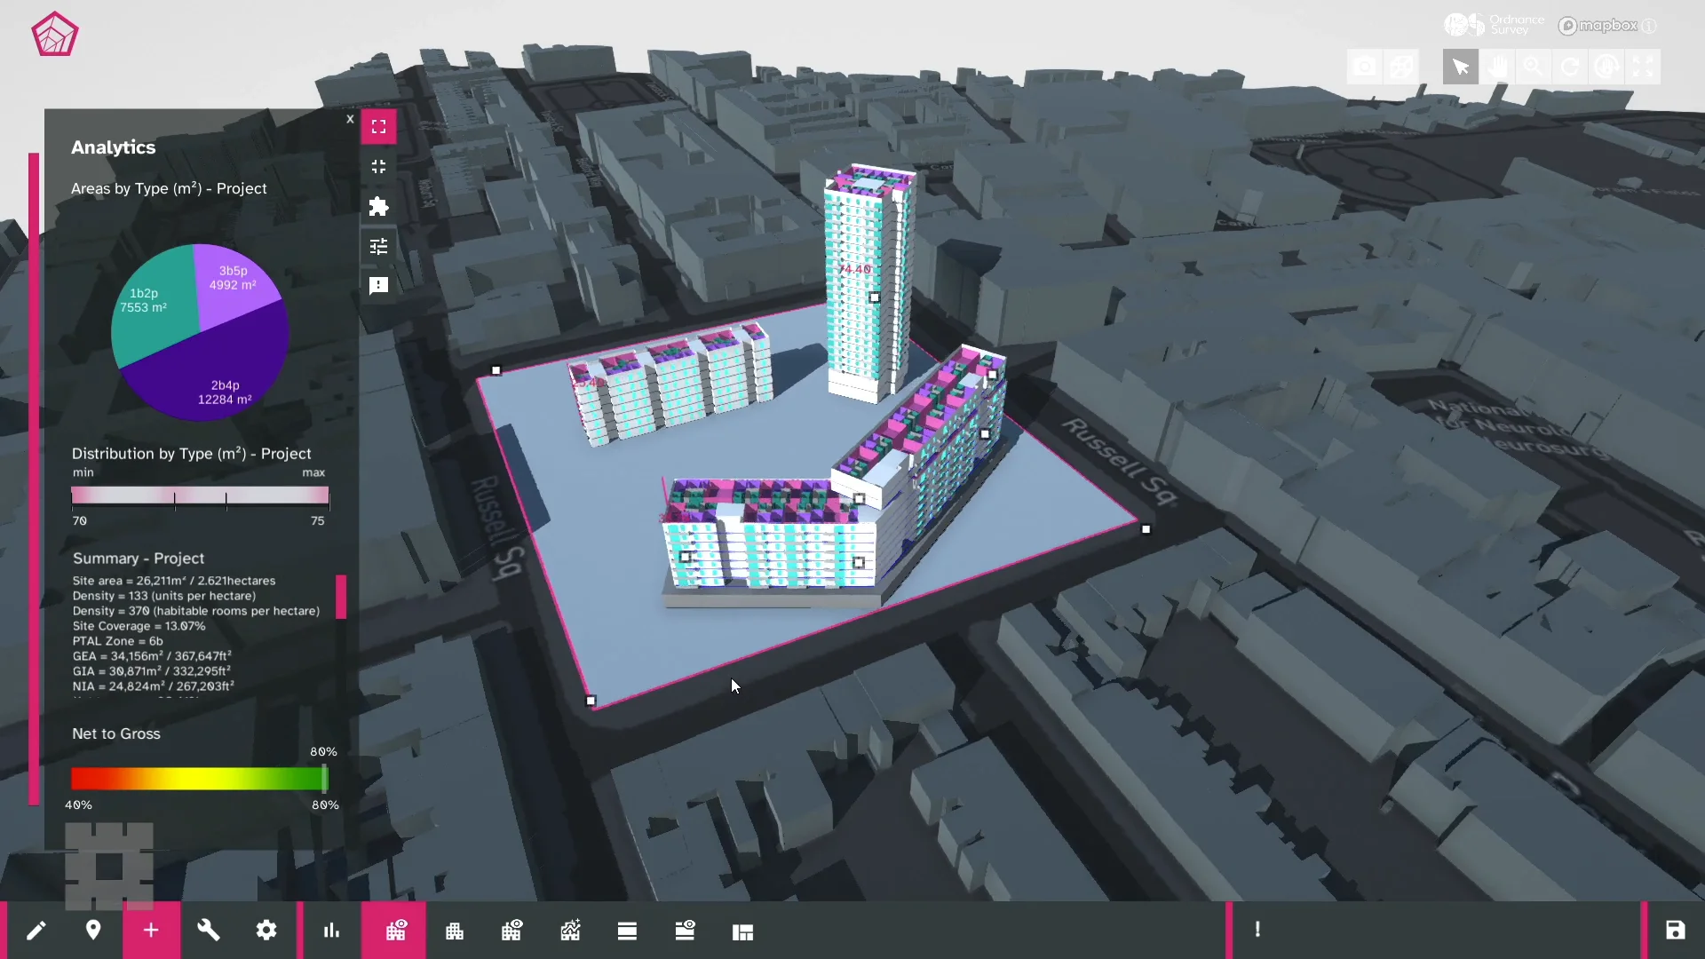Click the pink plus add button
The height and width of the screenshot is (959, 1705).
coord(151,931)
